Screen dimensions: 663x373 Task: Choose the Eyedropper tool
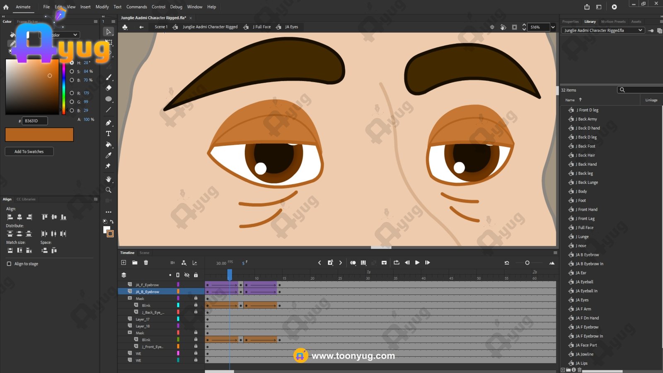(x=109, y=155)
